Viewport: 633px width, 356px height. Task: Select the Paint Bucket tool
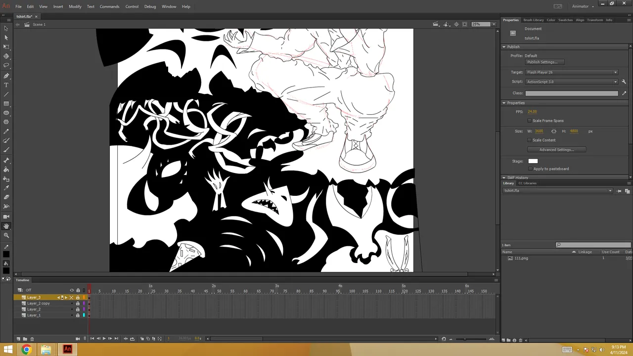[6, 170]
